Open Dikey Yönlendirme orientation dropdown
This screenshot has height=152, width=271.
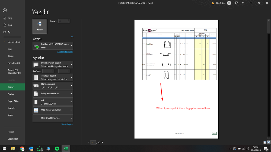[53, 94]
